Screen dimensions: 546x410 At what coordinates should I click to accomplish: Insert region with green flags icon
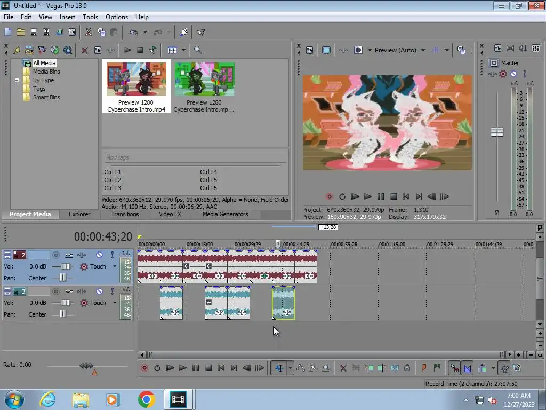coord(437,367)
